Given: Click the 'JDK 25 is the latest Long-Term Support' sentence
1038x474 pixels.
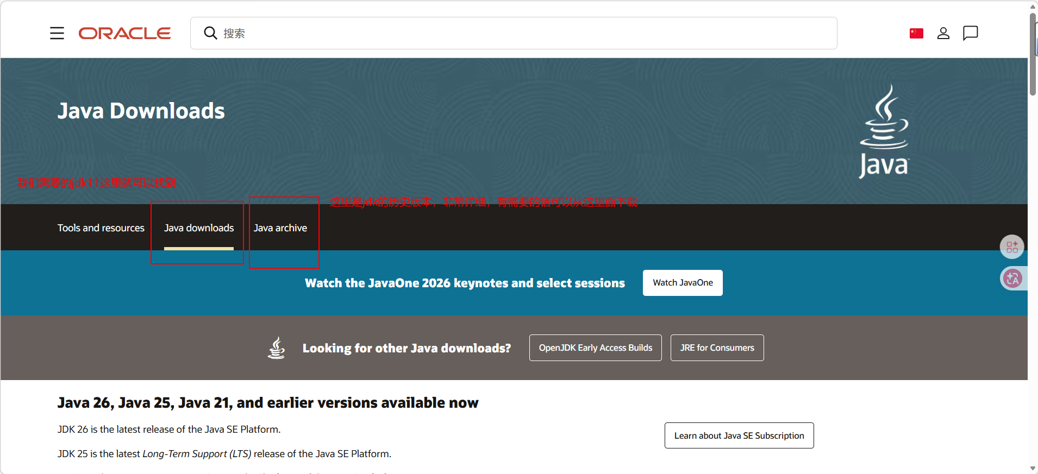Looking at the screenshot, I should click(x=224, y=454).
